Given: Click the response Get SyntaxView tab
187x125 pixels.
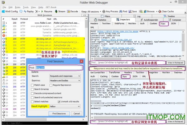Looking at the screenshot, I should pyautogui.click(x=98, y=72).
